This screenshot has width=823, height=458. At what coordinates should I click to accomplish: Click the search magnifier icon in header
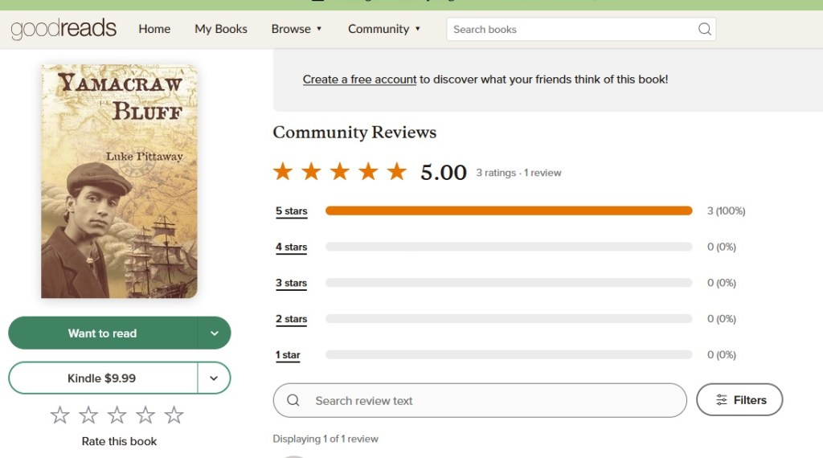coord(704,29)
